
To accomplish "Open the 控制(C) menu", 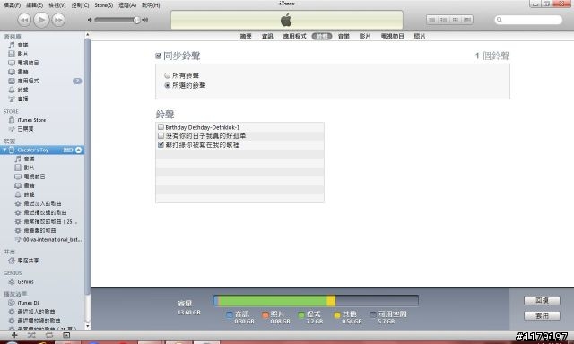I will coord(80,5).
